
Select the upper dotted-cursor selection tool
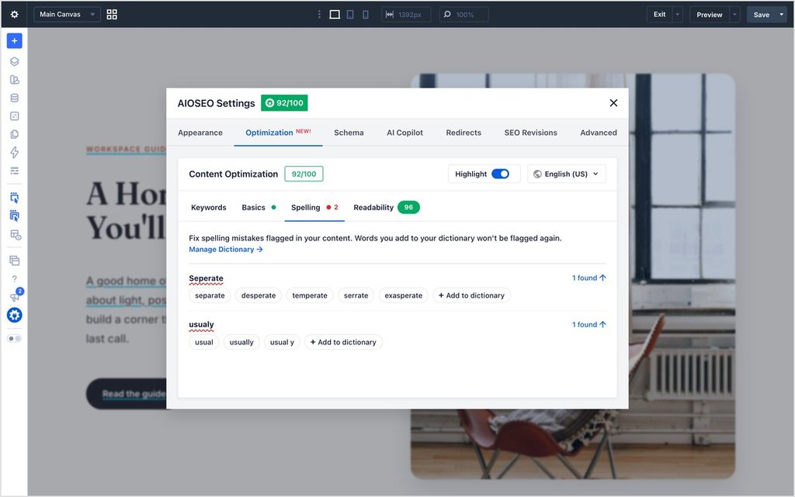tap(14, 198)
